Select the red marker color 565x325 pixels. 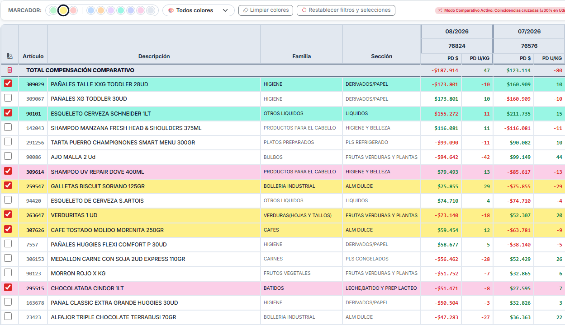pos(74,10)
